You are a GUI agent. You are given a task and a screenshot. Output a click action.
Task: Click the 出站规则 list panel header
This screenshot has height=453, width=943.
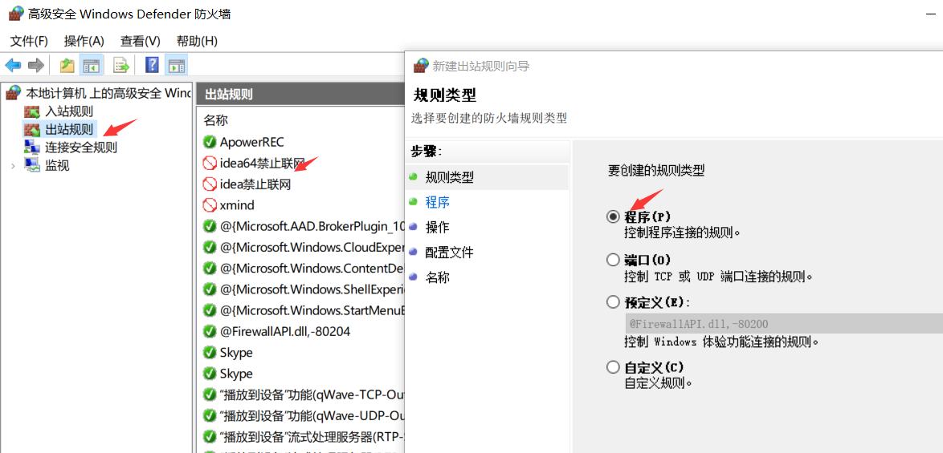(300, 94)
